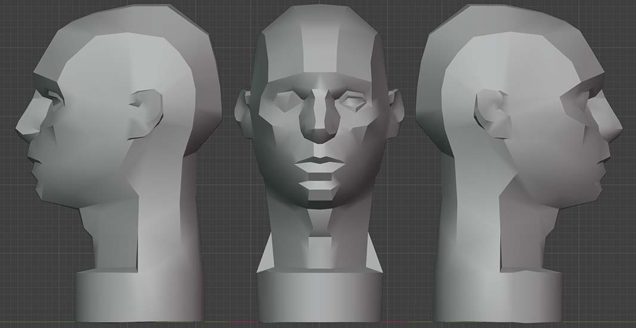Click the chin of the right-facing profile head
Viewport: 636px width, 328px height.
click(595, 193)
